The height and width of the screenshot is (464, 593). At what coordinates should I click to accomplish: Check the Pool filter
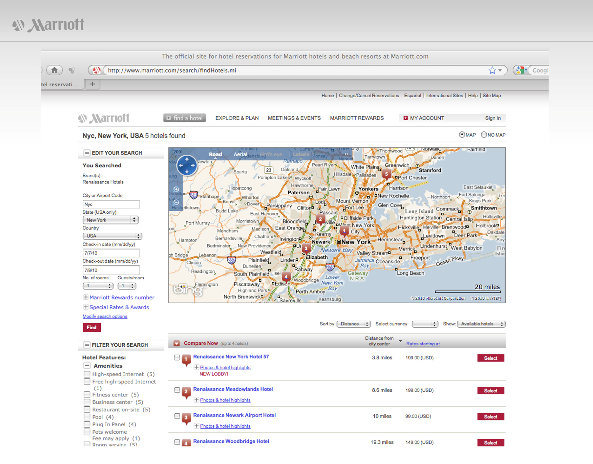[x=87, y=417]
